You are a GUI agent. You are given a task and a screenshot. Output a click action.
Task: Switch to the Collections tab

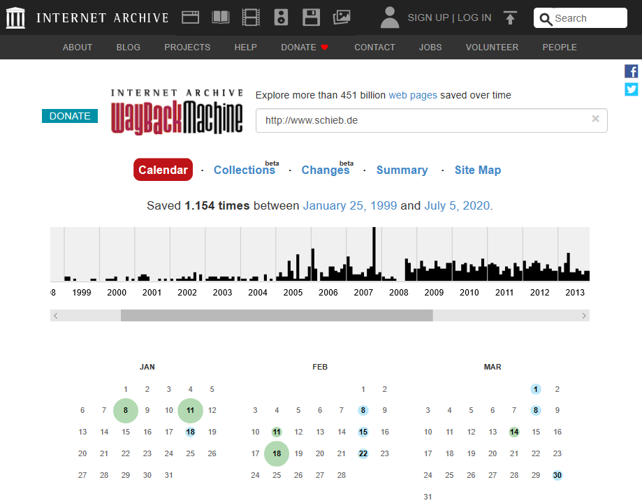pyautogui.click(x=245, y=170)
